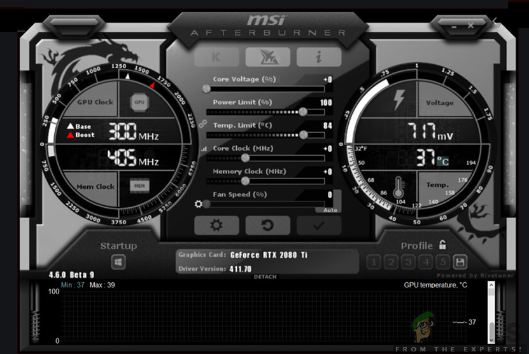Click the Max : 39 graph label
This screenshot has width=529, height=354.
point(102,285)
